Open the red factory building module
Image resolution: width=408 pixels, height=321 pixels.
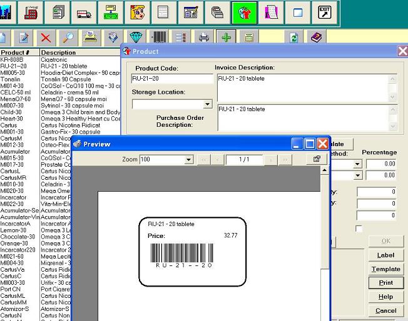click(31, 12)
